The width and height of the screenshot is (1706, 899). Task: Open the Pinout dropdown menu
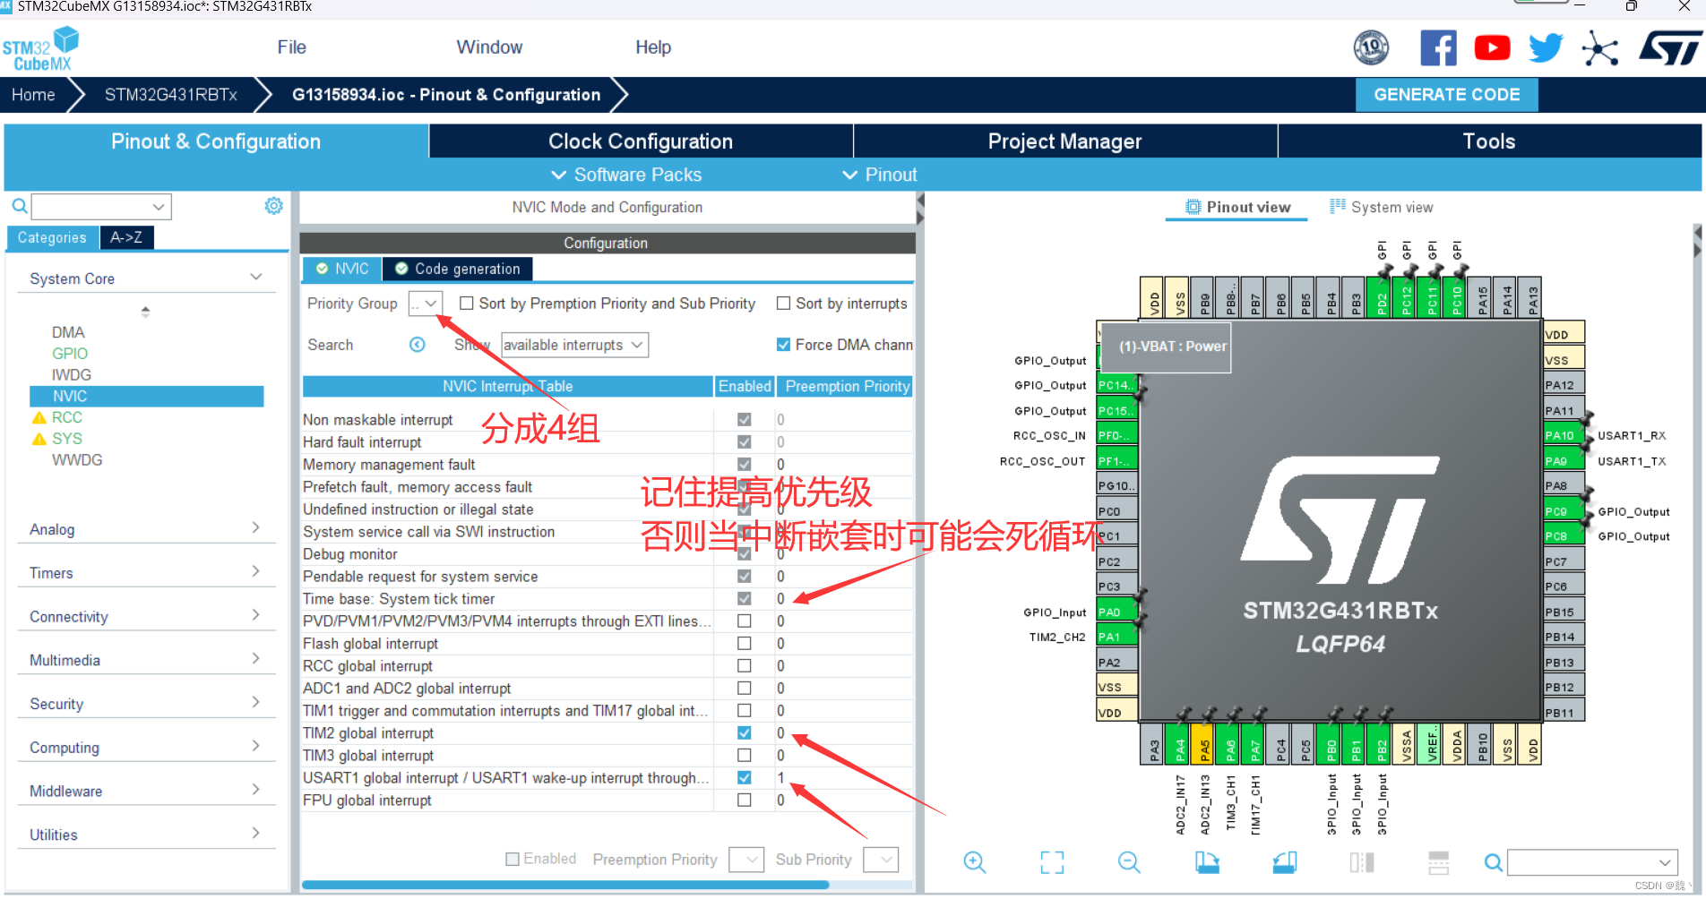coord(880,175)
